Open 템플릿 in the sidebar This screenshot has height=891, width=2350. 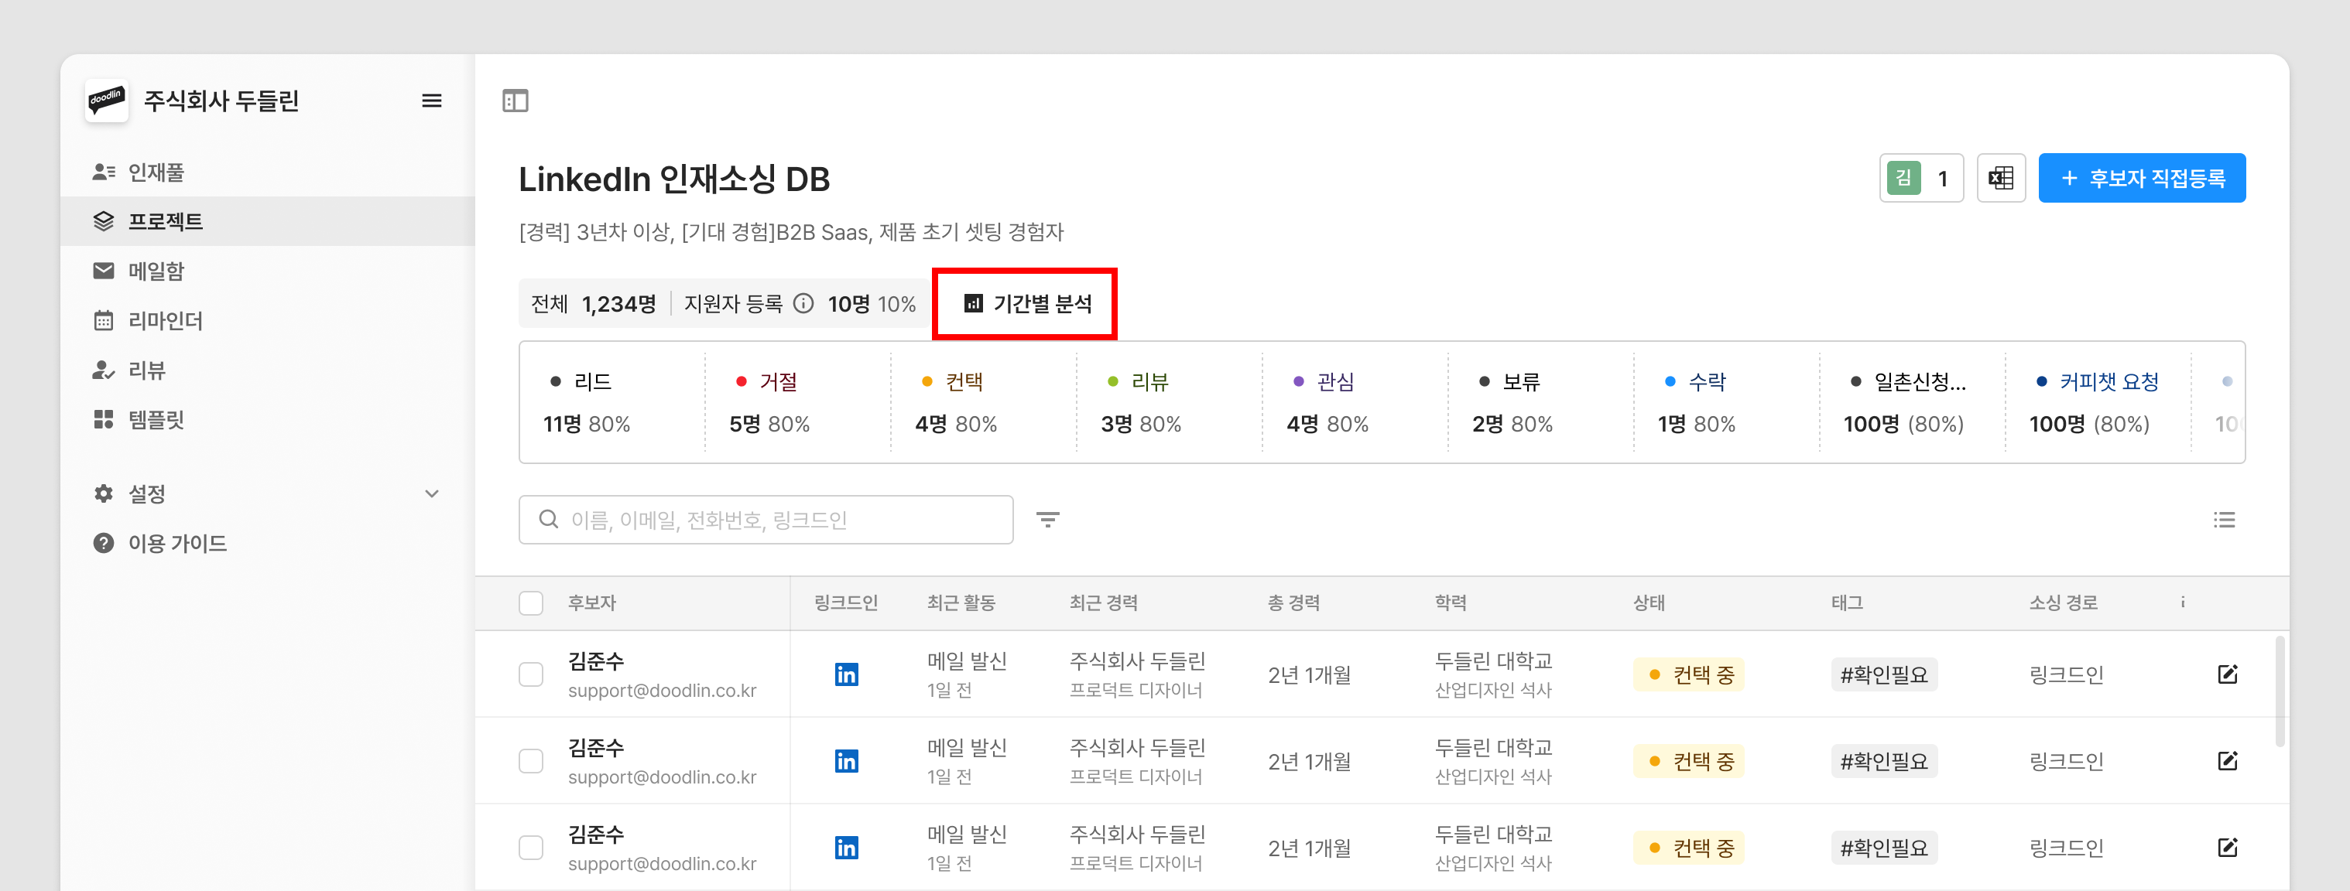click(268, 419)
